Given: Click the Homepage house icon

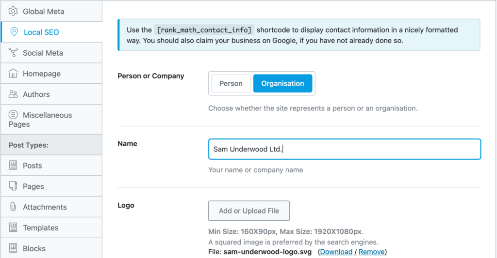Looking at the screenshot, I should tap(13, 74).
